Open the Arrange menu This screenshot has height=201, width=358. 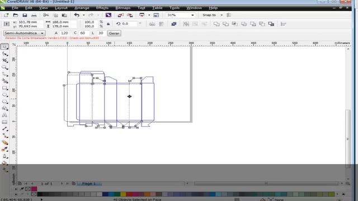82,8
